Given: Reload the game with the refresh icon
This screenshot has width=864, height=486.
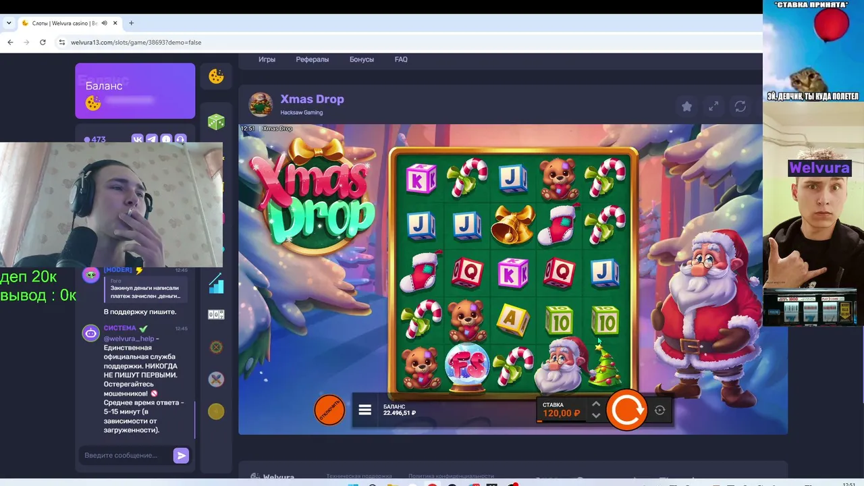Looking at the screenshot, I should click(x=740, y=107).
